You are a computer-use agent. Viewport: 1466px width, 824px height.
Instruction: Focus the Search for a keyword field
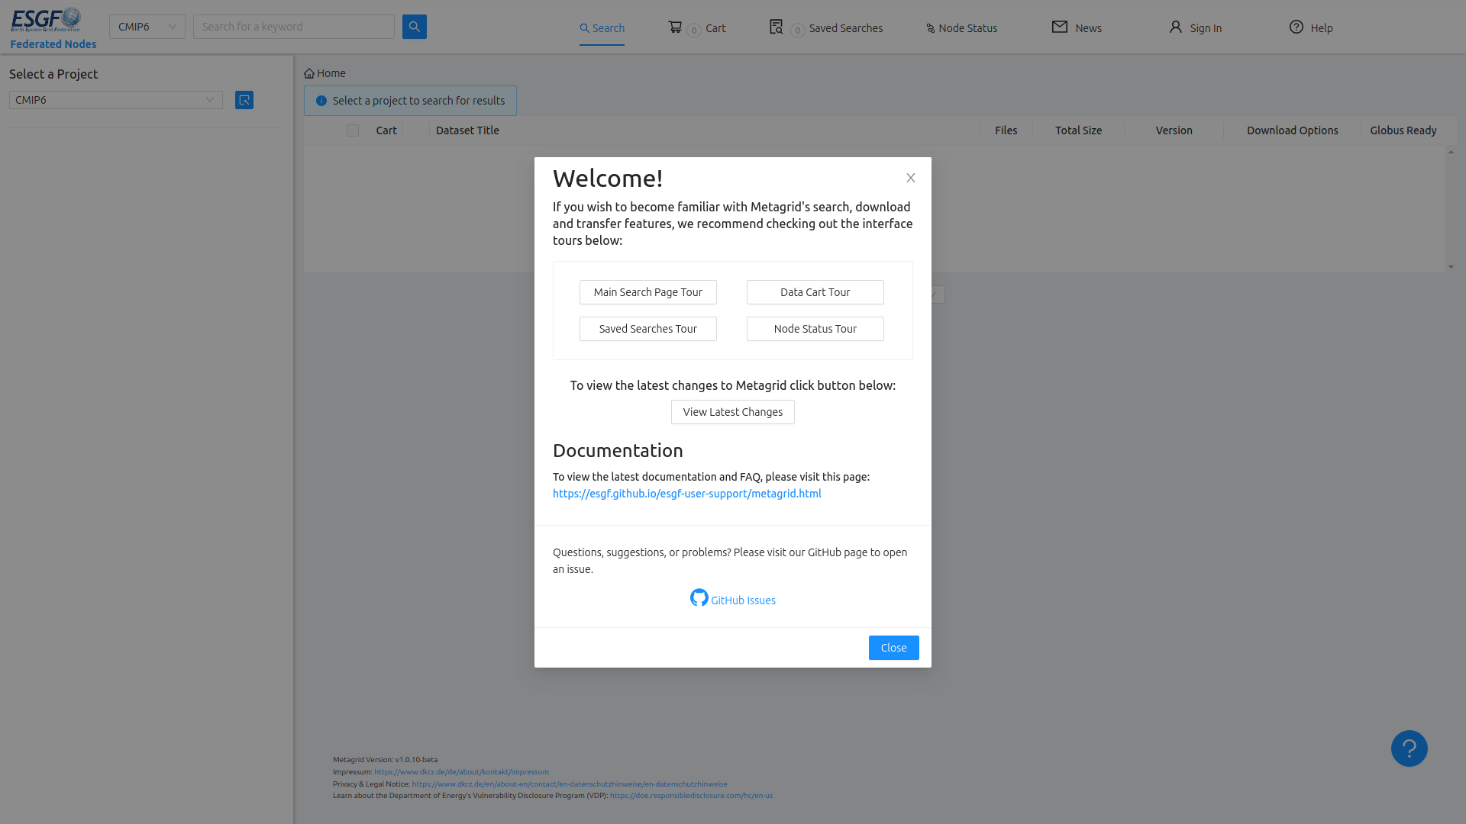pyautogui.click(x=294, y=27)
